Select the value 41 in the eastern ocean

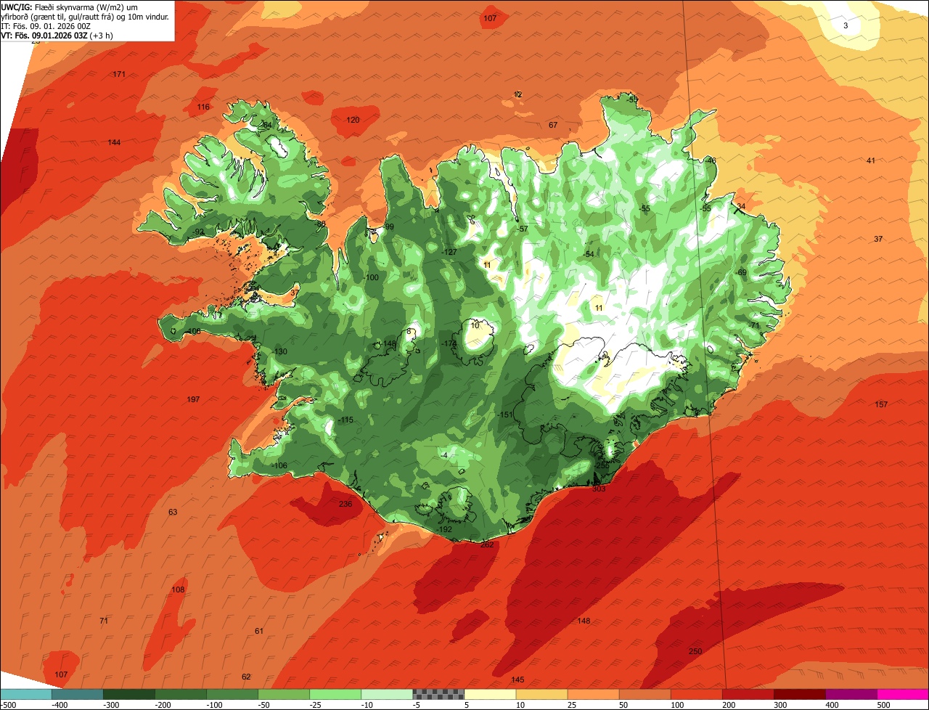click(871, 161)
